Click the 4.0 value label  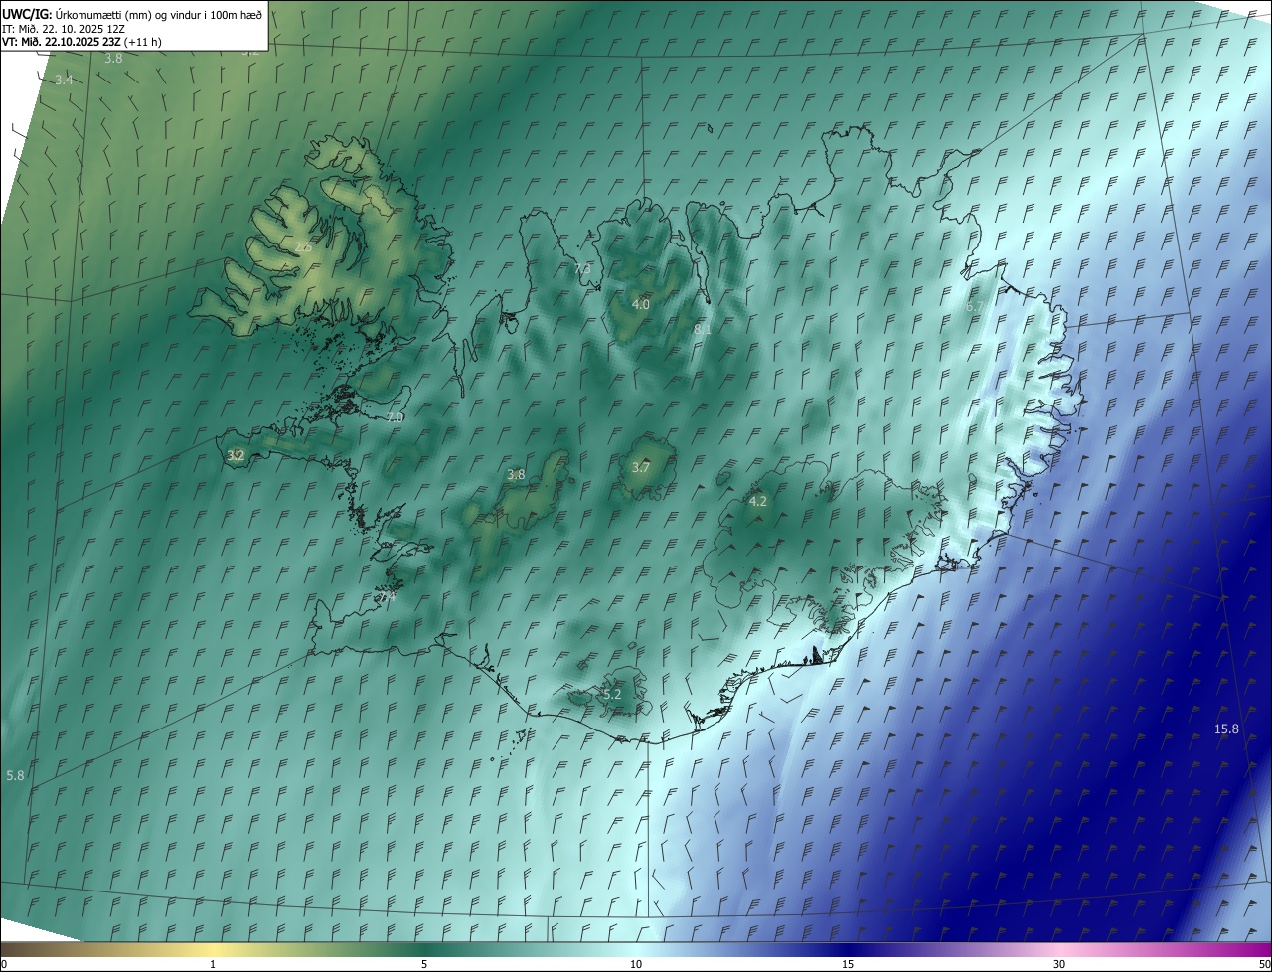point(641,304)
